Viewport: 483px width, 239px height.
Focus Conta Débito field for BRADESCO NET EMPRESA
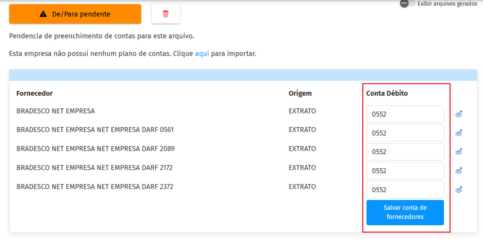tap(405, 114)
